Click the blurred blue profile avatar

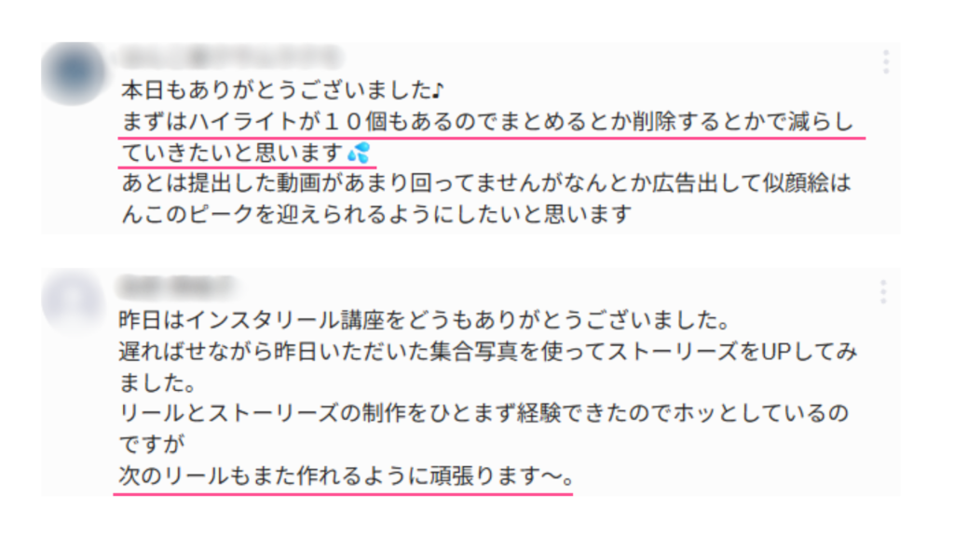tap(74, 73)
